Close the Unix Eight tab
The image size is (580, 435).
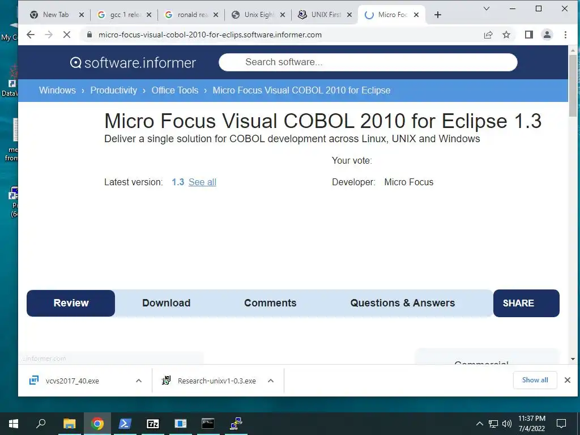pyautogui.click(x=282, y=15)
